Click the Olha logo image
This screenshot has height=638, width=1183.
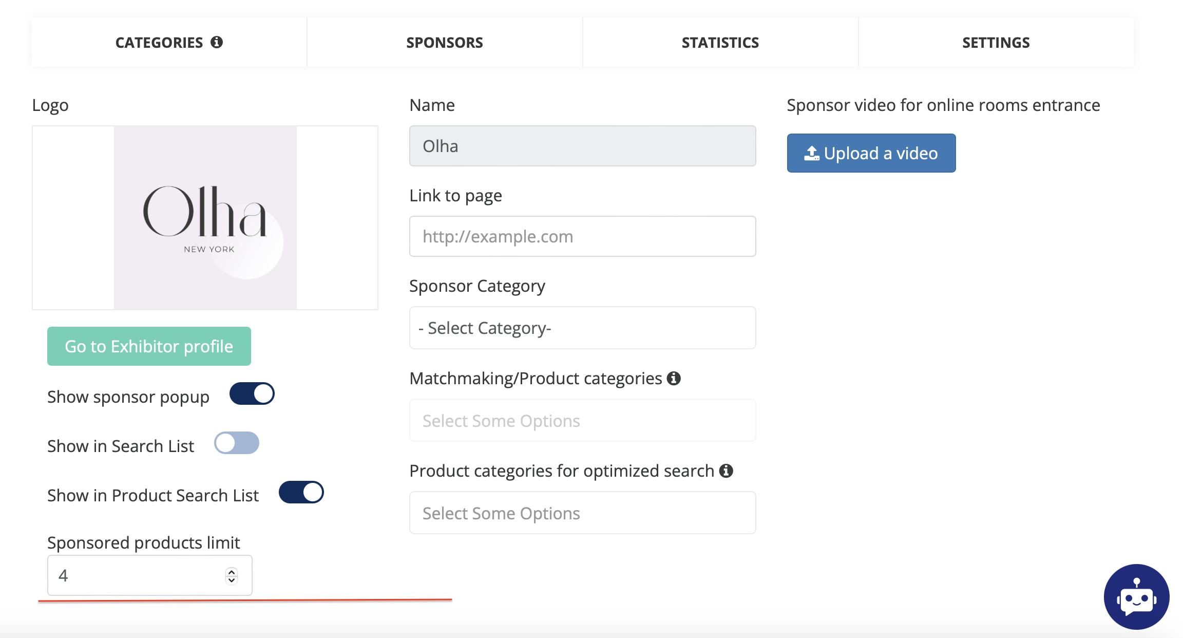(205, 218)
